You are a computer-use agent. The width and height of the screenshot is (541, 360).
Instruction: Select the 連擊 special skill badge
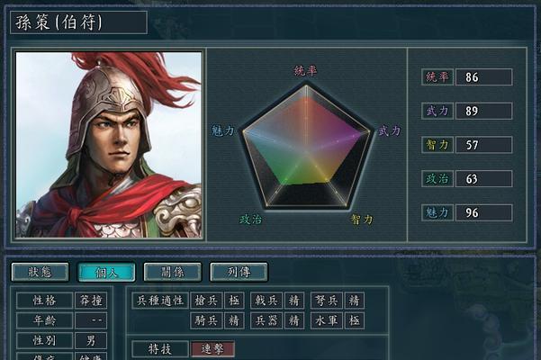tap(212, 349)
